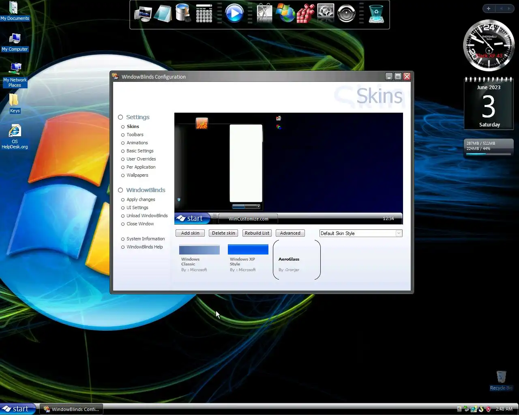Launch the scissors snipping icon in the dock
Screen dimensions: 519x415
(264, 13)
